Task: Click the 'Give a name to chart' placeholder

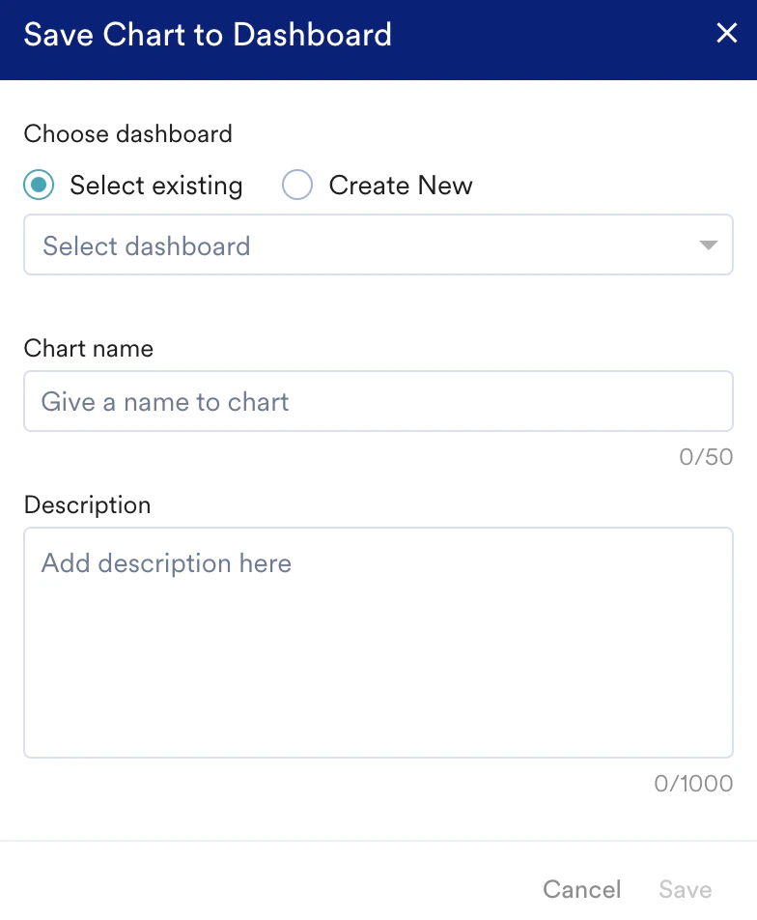Action: coord(165,402)
